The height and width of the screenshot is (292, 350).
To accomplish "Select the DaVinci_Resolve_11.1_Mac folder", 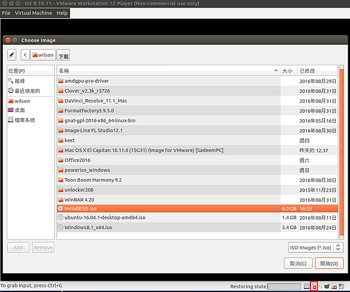I will [x=197, y=101].
